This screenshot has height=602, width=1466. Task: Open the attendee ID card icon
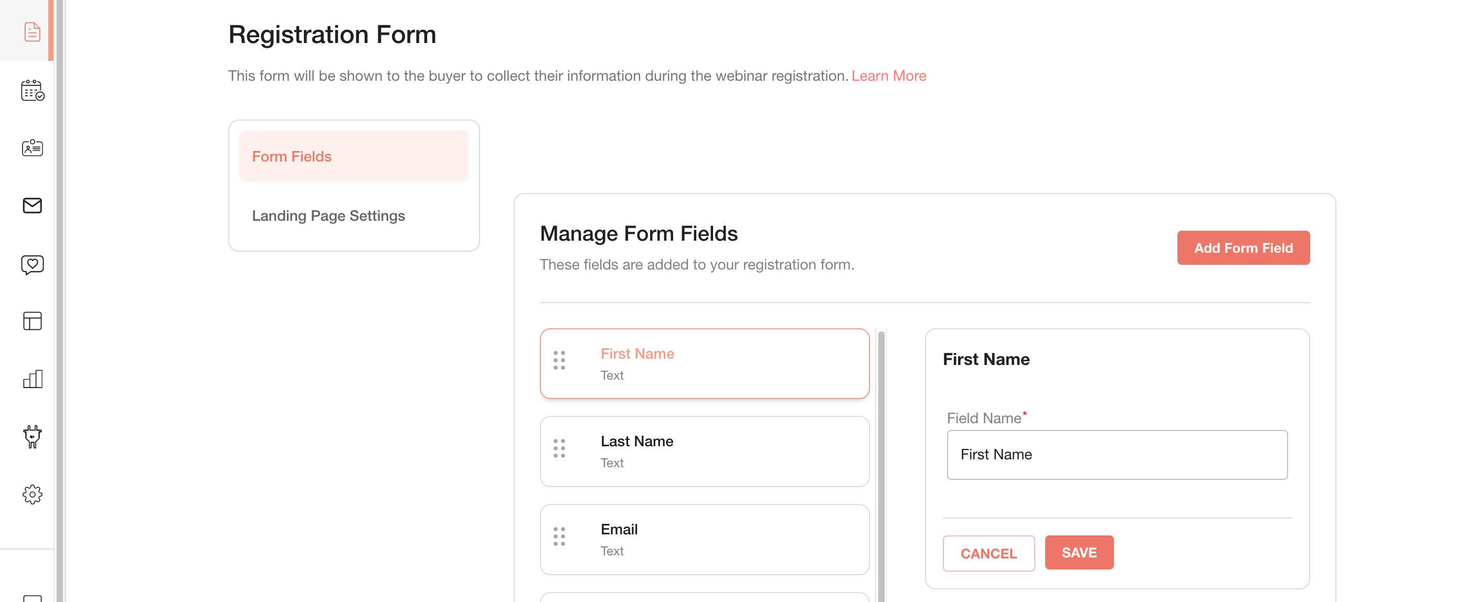pos(33,148)
